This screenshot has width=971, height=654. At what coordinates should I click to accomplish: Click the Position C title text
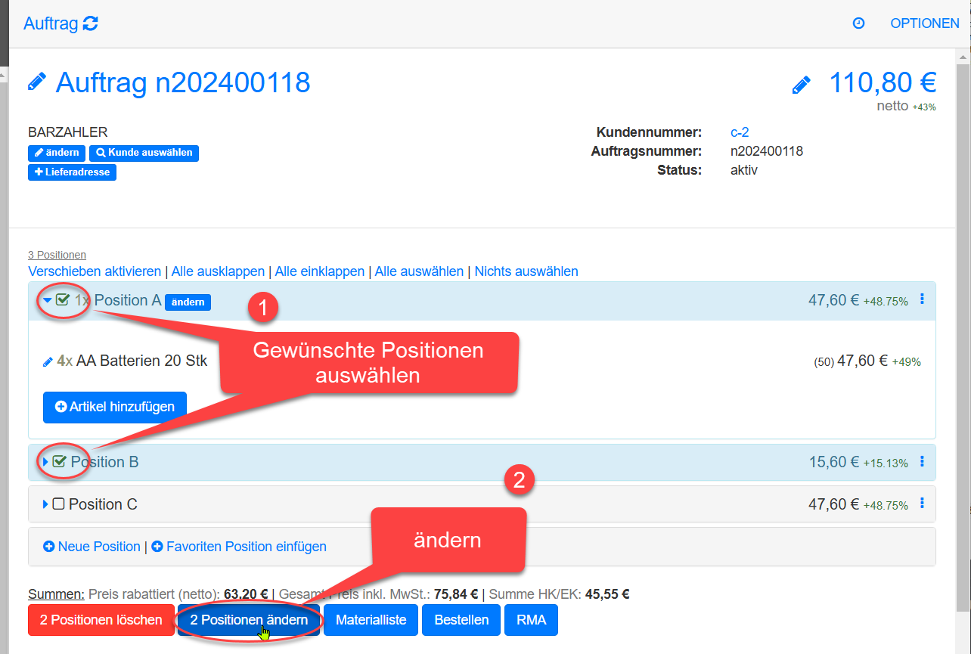pyautogui.click(x=103, y=504)
